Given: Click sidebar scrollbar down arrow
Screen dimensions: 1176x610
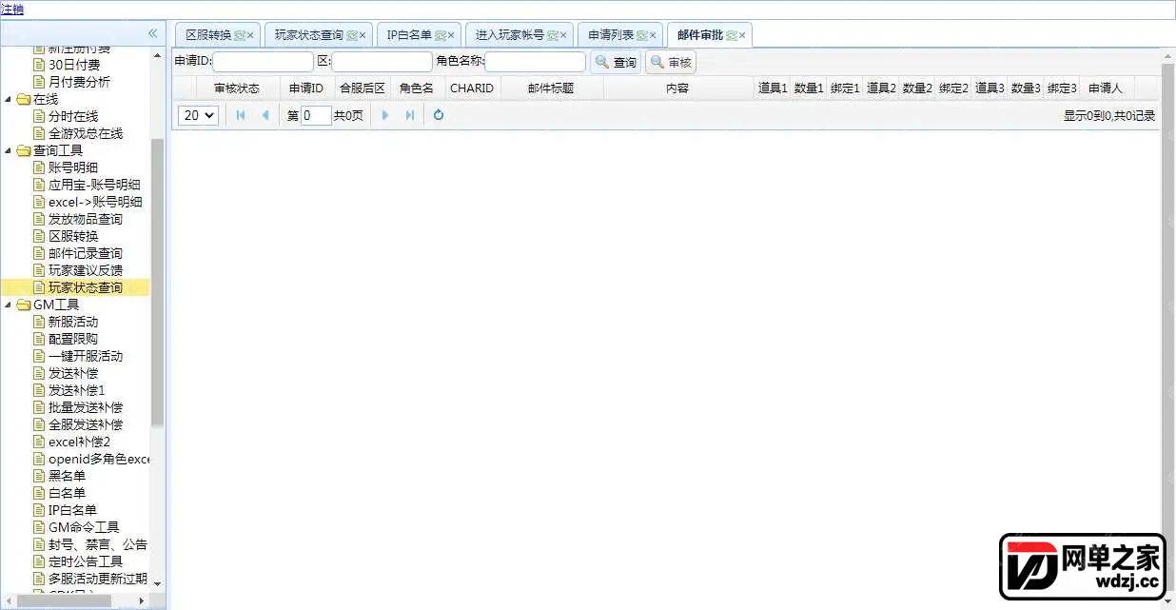Looking at the screenshot, I should click(157, 583).
